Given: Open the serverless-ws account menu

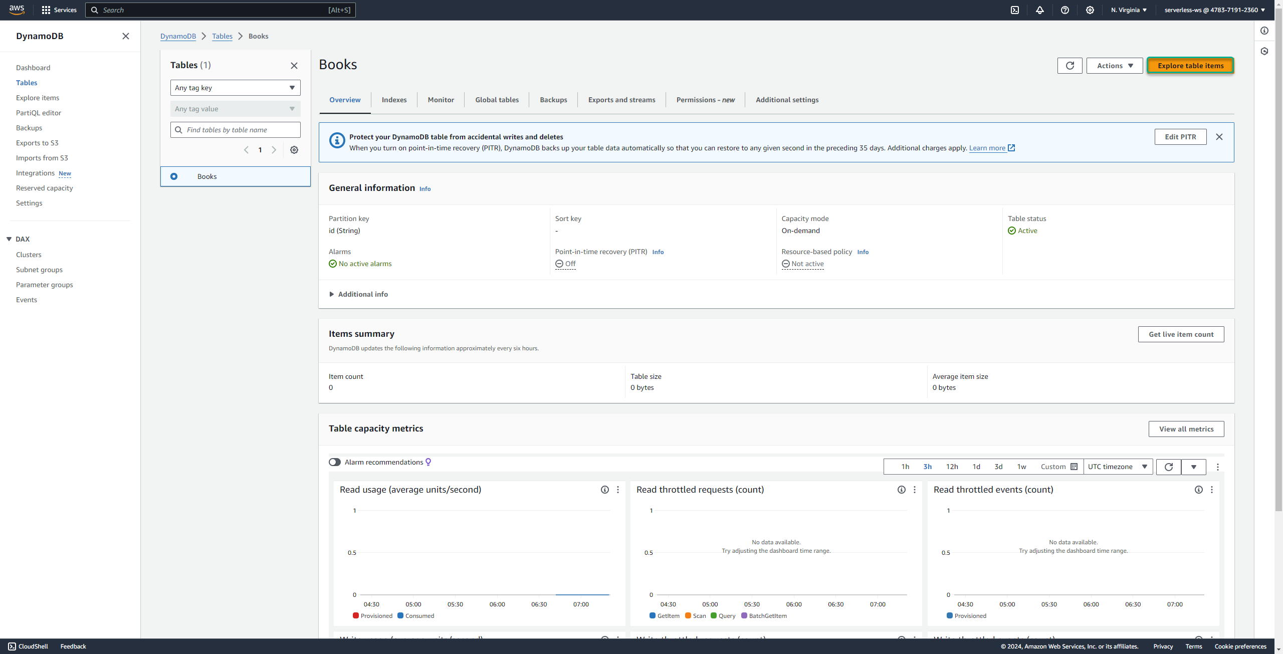Looking at the screenshot, I should (1214, 10).
